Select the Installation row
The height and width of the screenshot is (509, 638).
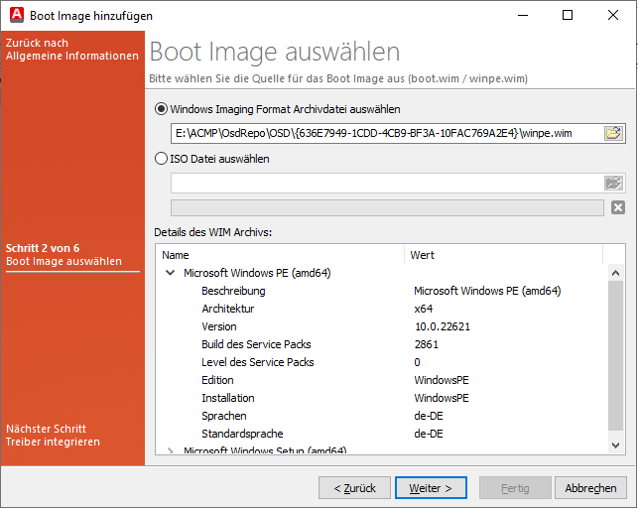point(382,398)
